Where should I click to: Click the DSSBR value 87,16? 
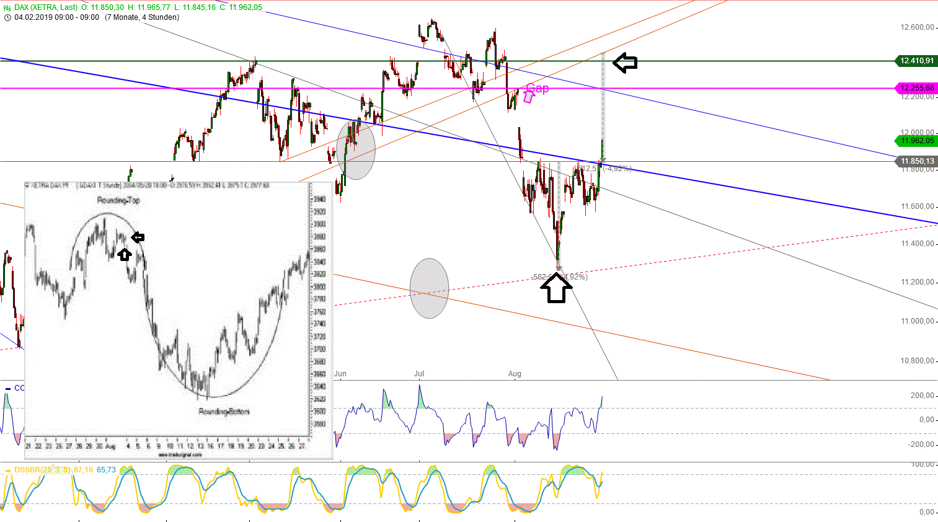point(83,470)
